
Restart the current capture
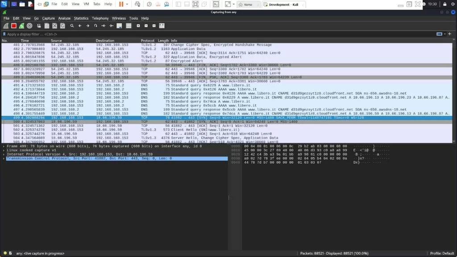21,26
